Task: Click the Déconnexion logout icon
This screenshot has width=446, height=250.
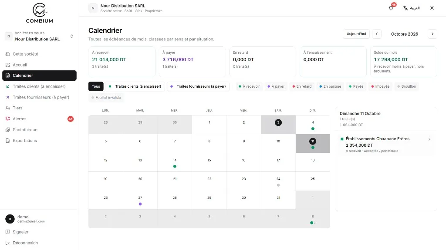Action: click(8, 243)
